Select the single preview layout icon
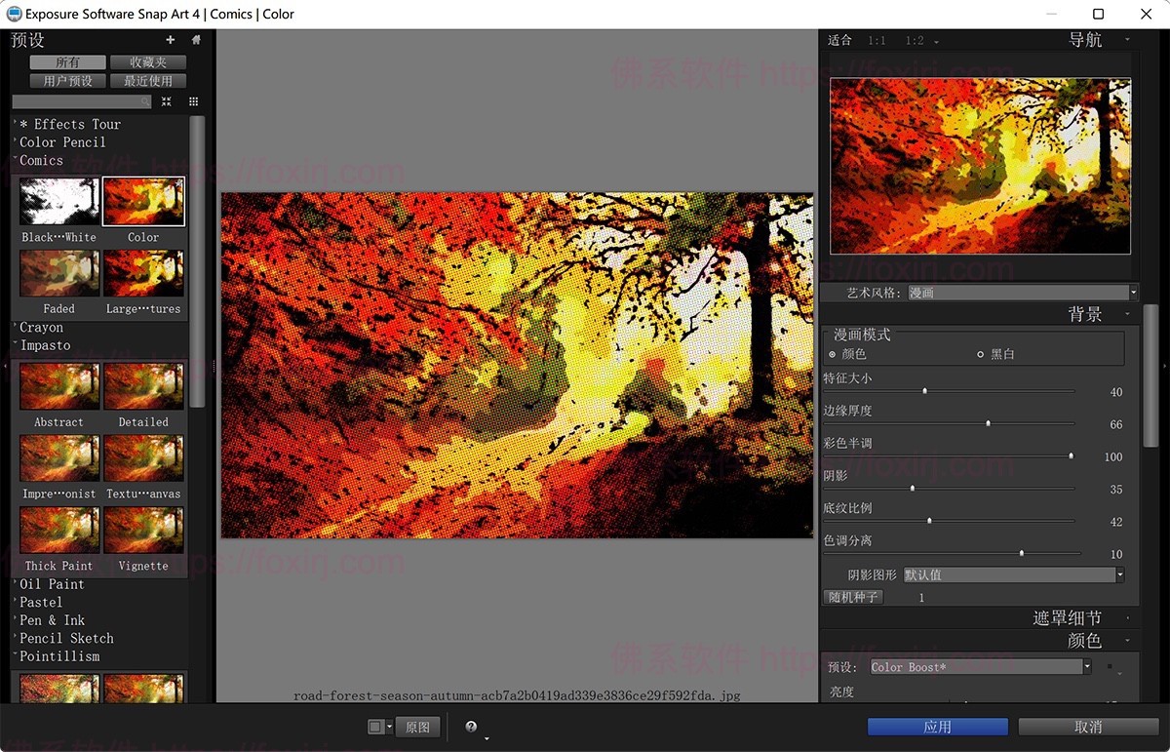This screenshot has height=752, width=1170. (374, 726)
